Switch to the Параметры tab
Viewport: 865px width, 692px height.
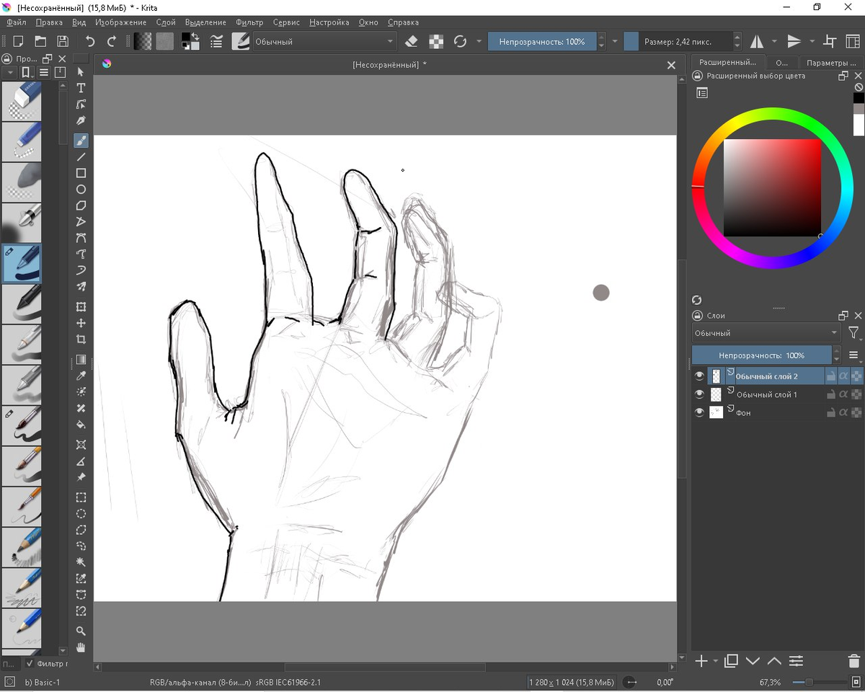tap(830, 63)
